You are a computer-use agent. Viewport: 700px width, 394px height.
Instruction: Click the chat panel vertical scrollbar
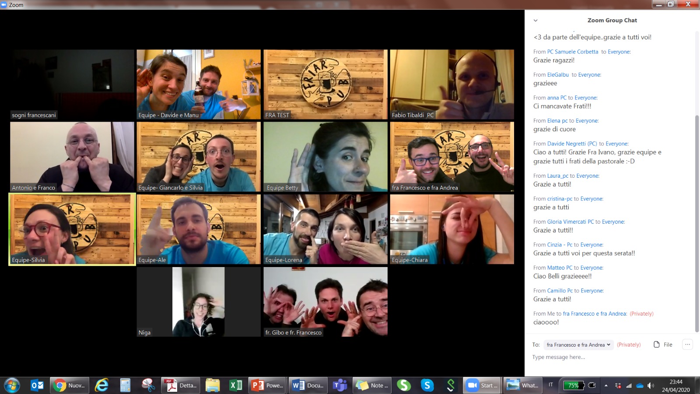[697, 223]
